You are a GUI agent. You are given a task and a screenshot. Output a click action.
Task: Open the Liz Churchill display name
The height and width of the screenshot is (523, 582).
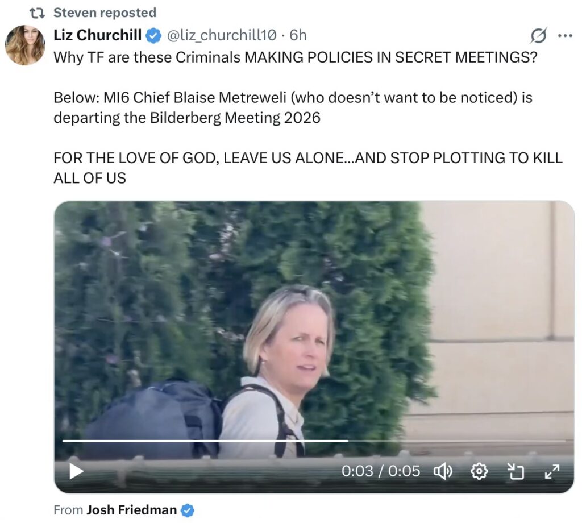point(97,35)
